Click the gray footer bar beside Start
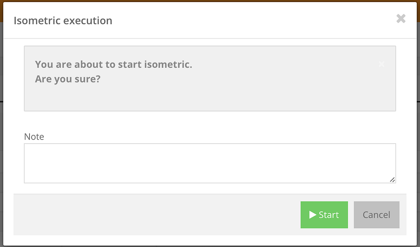The width and height of the screenshot is (420, 247). click(155, 215)
